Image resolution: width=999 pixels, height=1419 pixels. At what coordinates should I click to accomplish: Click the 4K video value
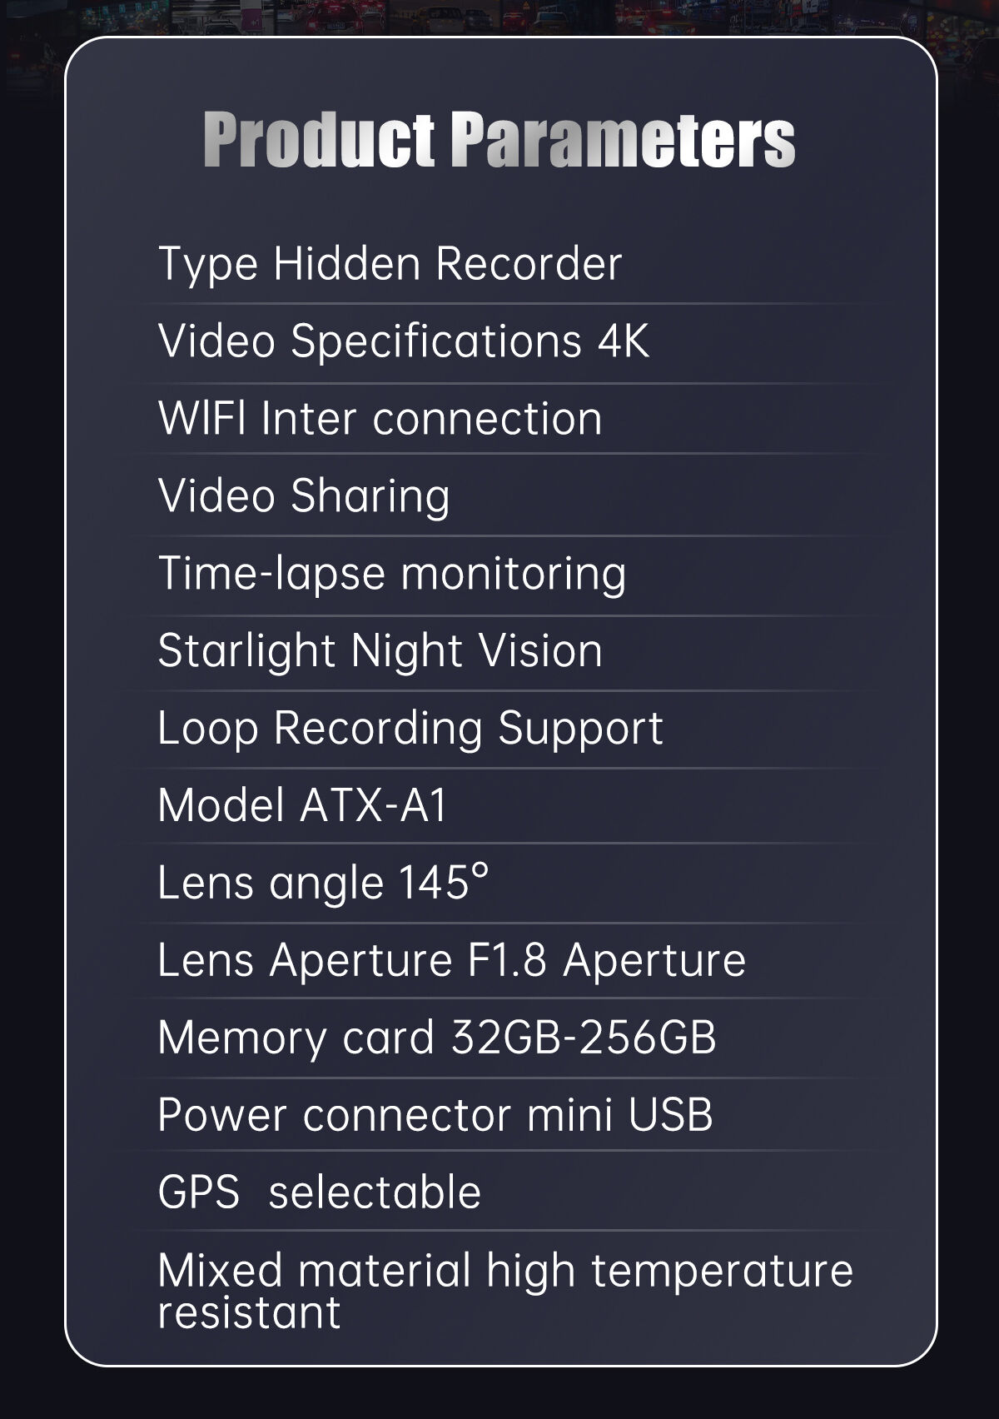(623, 341)
